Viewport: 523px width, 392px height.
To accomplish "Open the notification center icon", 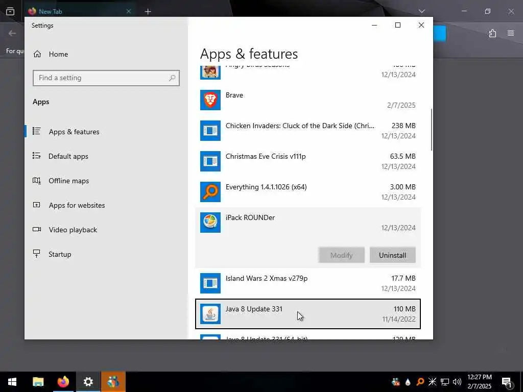I will [507, 382].
